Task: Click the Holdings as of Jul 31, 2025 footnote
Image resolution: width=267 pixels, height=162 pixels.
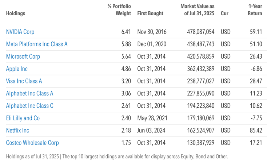Action: pyautogui.click(x=117, y=157)
